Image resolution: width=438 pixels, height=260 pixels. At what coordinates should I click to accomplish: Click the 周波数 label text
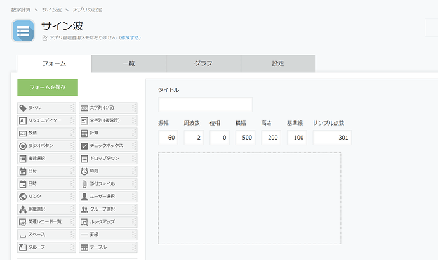coord(192,123)
